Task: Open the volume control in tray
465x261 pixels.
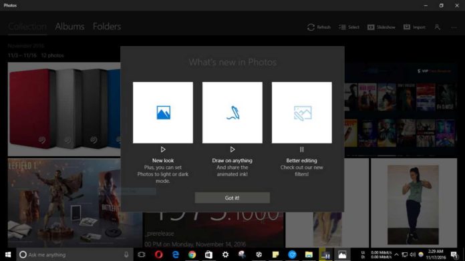Action: pos(412,254)
